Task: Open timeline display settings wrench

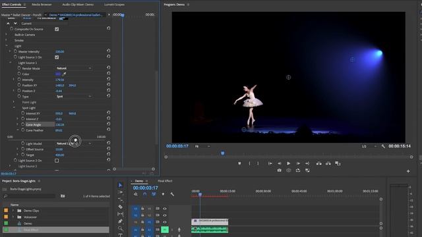Action: click(x=172, y=194)
